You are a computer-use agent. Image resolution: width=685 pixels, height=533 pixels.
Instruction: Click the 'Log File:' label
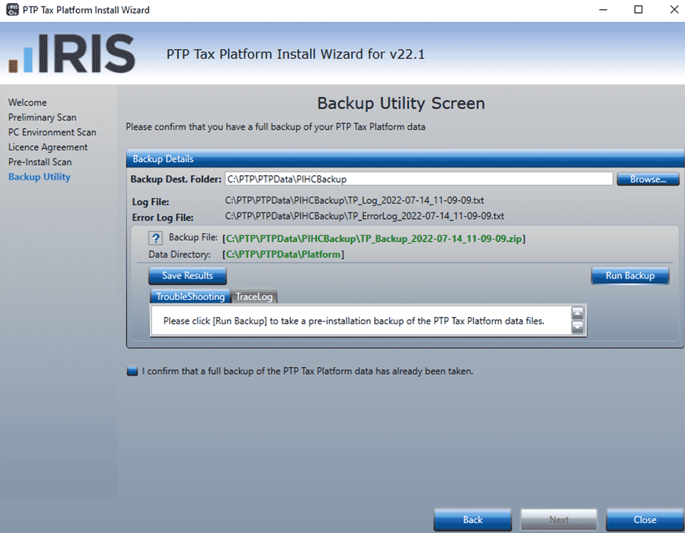pos(150,202)
